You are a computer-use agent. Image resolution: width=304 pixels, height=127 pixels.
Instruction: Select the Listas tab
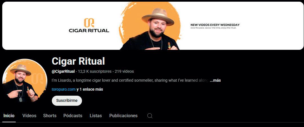96,116
